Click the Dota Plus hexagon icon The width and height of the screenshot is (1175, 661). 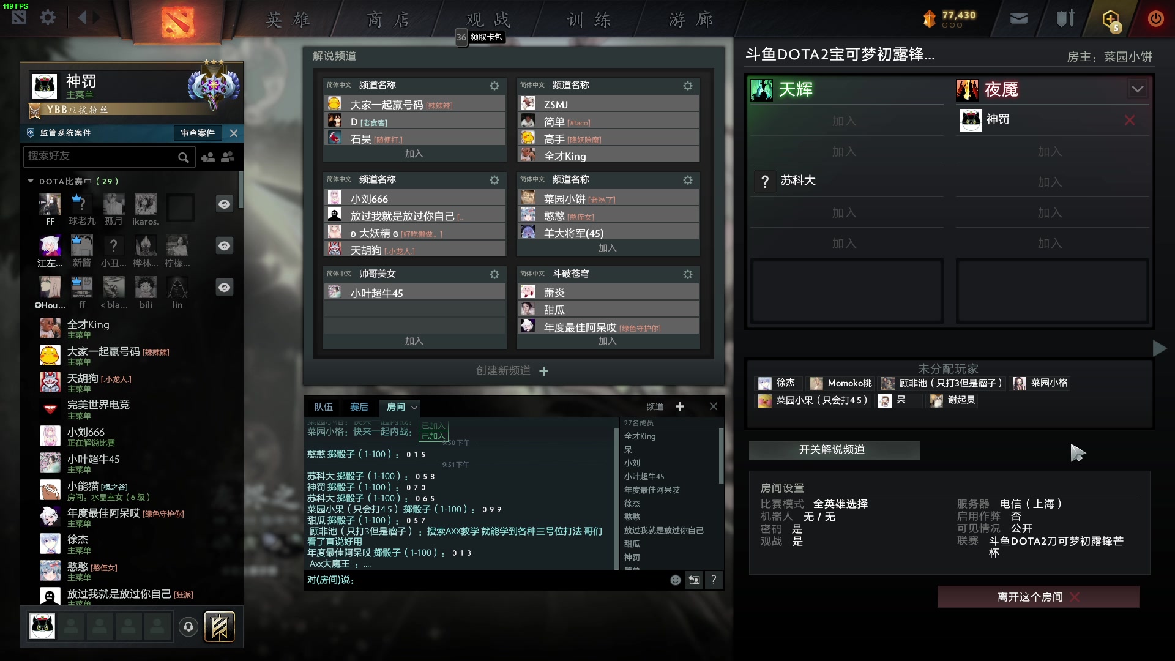1111,20
